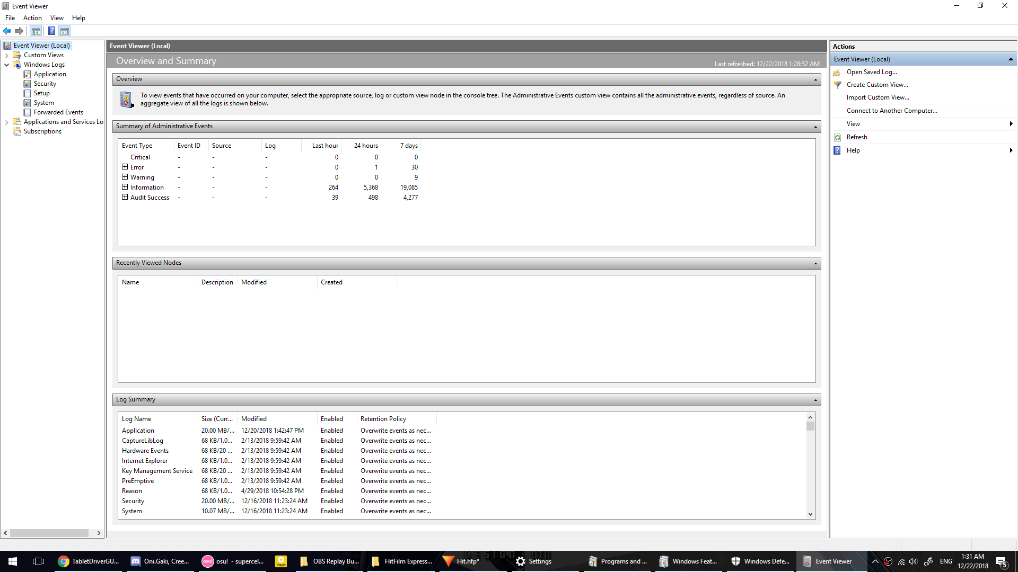The width and height of the screenshot is (1018, 572).
Task: Open Help using the question mark toolbar icon
Action: coord(51,31)
